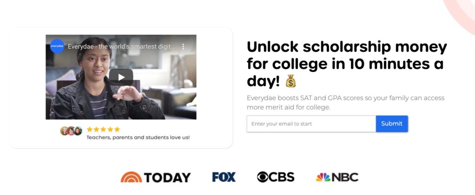Click the last reviewer avatar photo
475x195 pixels.
[x=78, y=131]
